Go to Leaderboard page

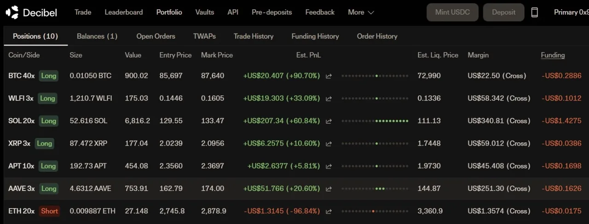(x=124, y=12)
